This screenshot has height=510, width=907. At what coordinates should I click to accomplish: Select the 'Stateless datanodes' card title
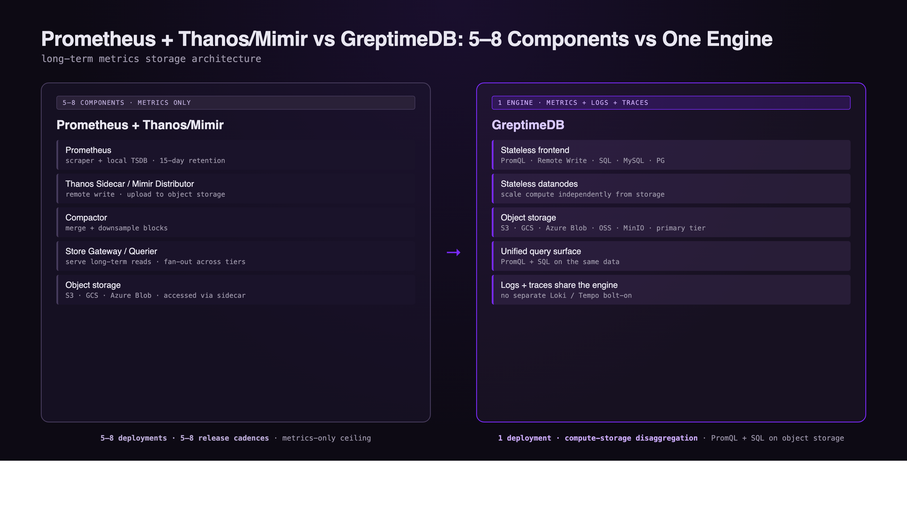tap(539, 184)
